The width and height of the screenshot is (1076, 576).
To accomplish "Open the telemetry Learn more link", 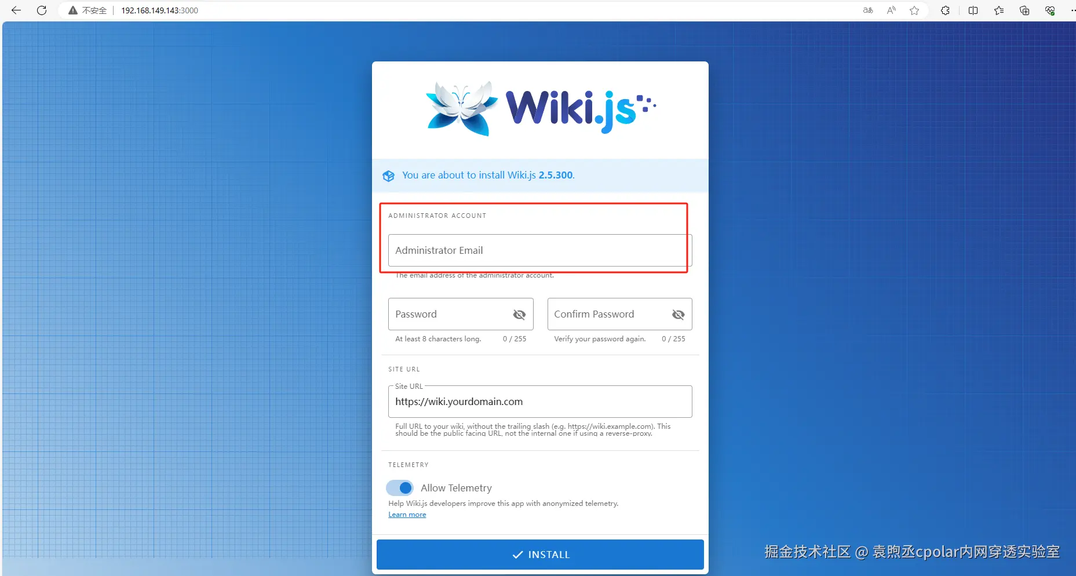I will (407, 515).
